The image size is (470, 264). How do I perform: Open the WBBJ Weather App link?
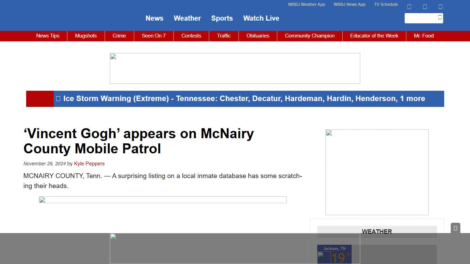[x=306, y=4]
